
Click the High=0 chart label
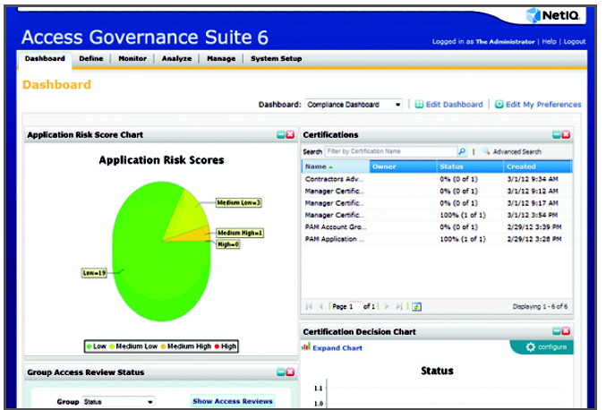tap(228, 244)
